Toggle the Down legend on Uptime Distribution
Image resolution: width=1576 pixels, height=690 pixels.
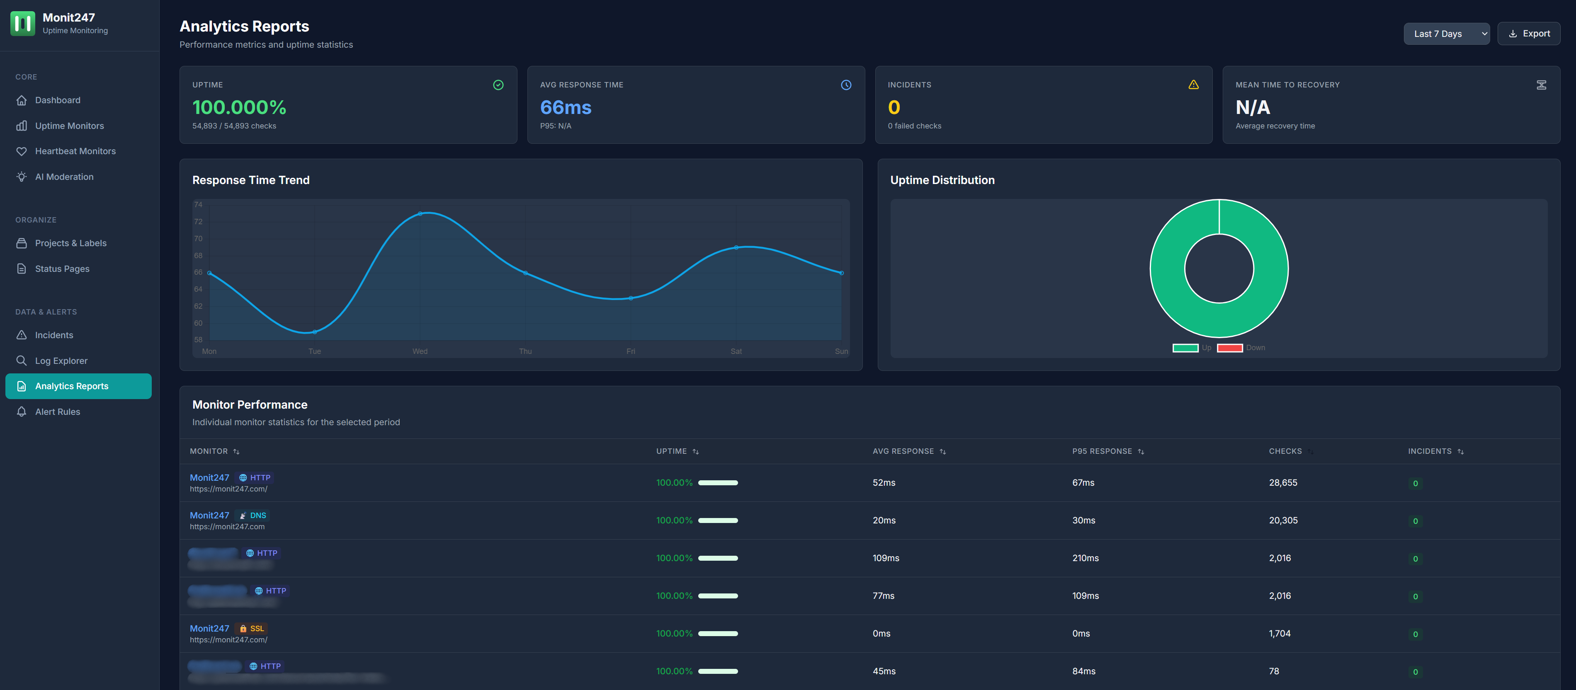click(x=1230, y=347)
